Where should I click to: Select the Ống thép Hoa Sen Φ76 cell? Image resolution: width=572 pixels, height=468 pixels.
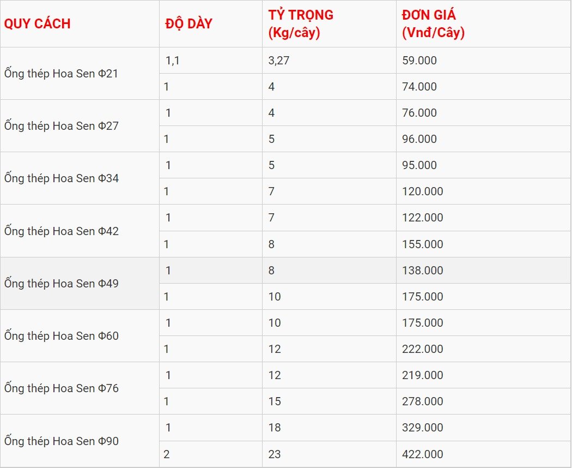(x=80, y=388)
